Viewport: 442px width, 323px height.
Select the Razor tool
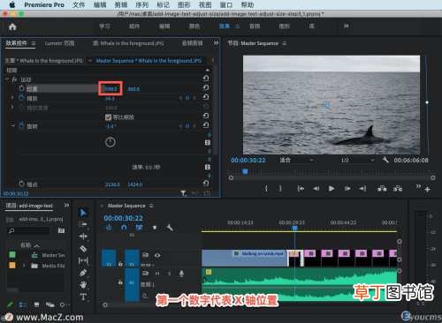pos(83,249)
